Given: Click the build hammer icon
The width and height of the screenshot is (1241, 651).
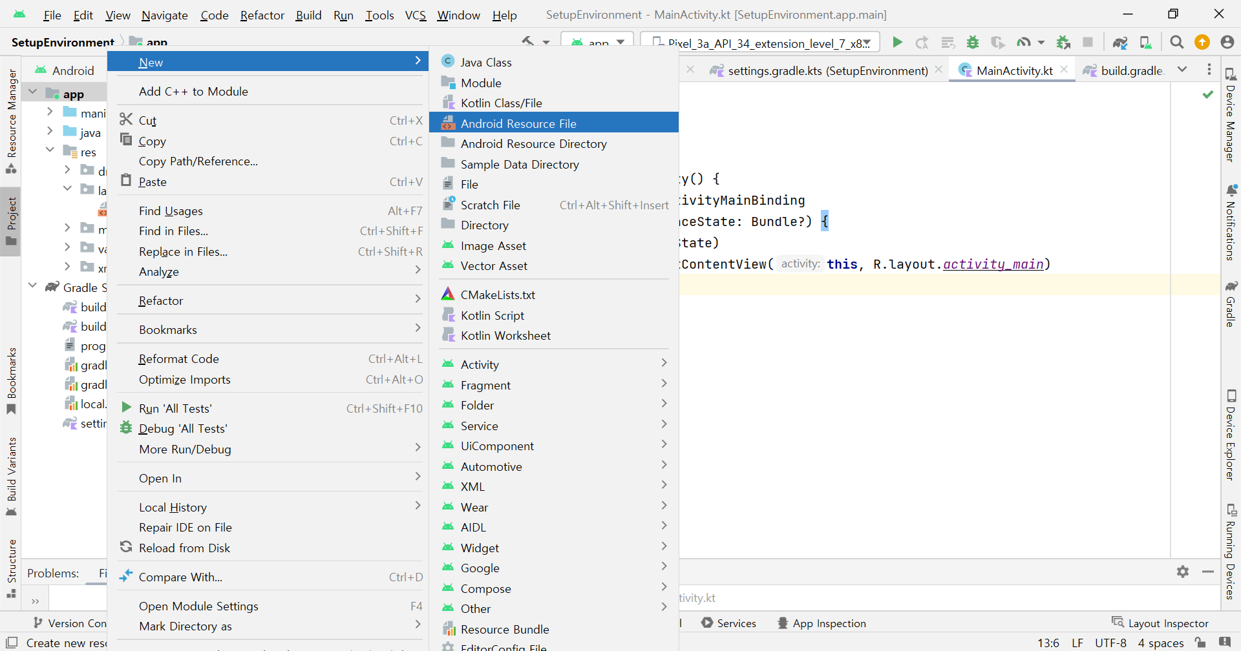Looking at the screenshot, I should (528, 41).
